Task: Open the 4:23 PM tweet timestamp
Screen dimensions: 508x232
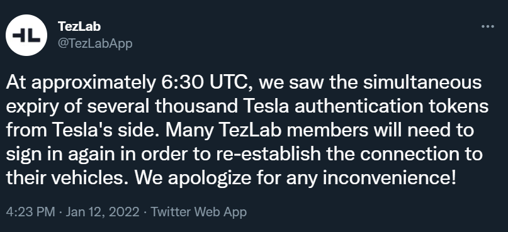Action: coord(30,212)
